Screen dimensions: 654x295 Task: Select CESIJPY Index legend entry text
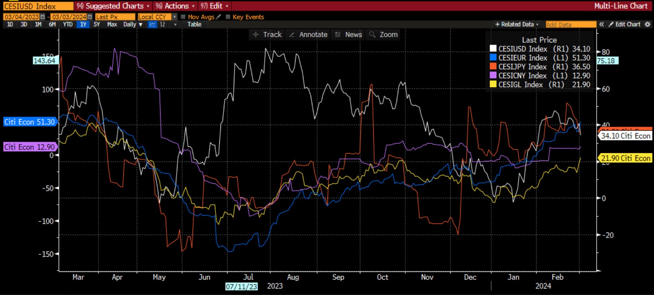click(523, 67)
